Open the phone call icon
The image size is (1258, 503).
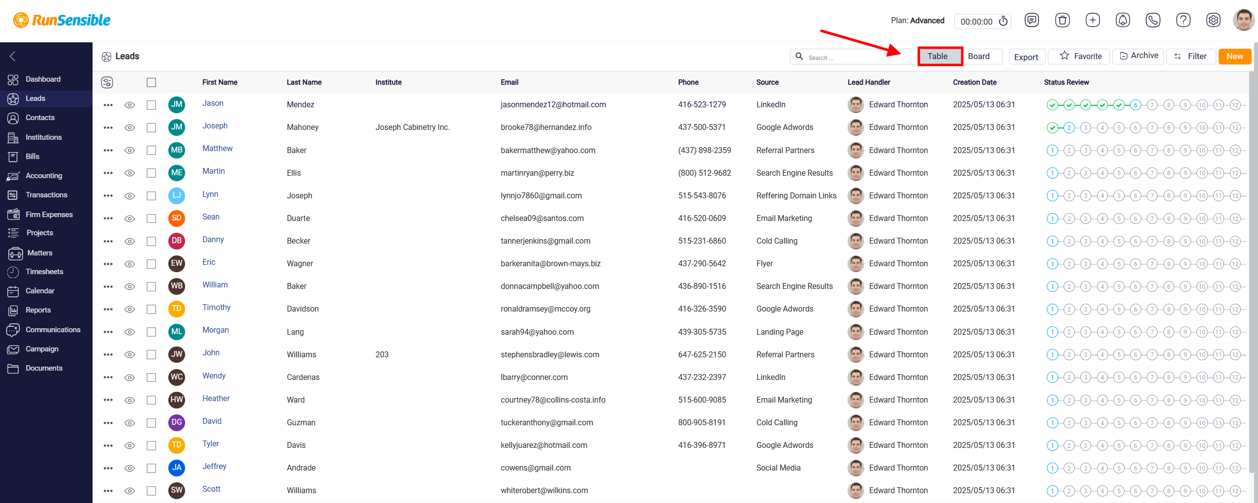[1153, 20]
